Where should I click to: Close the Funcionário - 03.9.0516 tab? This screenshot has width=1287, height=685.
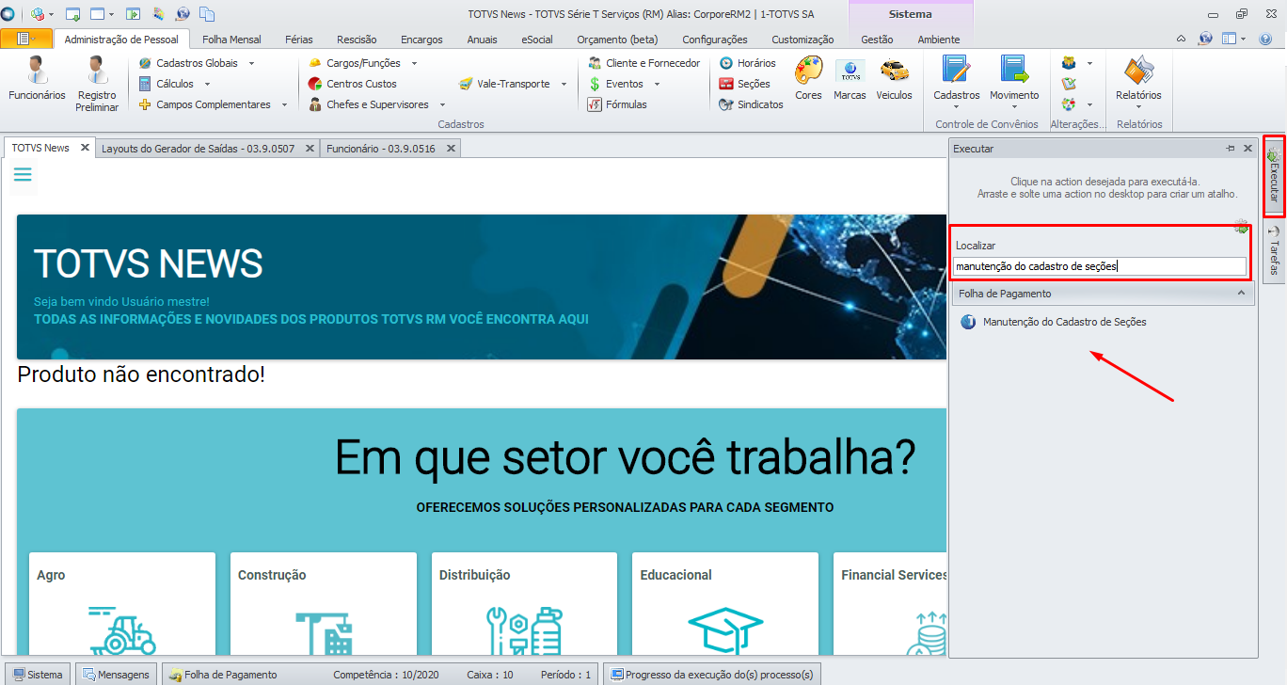(x=452, y=149)
